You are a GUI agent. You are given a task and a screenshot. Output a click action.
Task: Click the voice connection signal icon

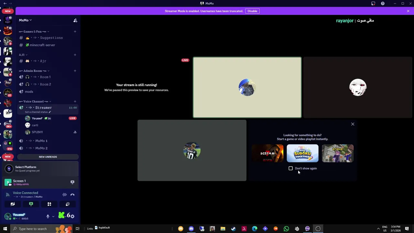[8, 194]
